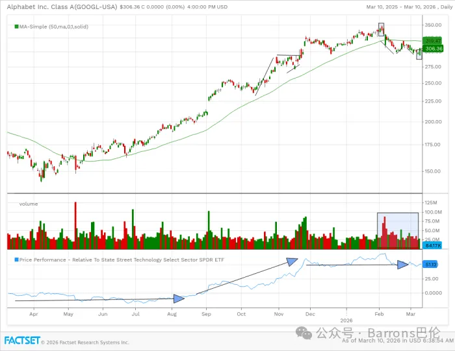455x351 pixels.
Task: Click the Nov label on time axis
Action: click(279, 314)
